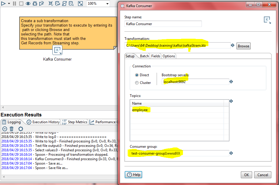Run database impact analysis icon
The height and width of the screenshot is (185, 279).
(x=58, y=3)
